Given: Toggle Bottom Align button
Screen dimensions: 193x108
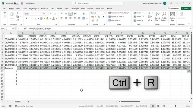Looking at the screenshot, I should (x=70, y=14).
